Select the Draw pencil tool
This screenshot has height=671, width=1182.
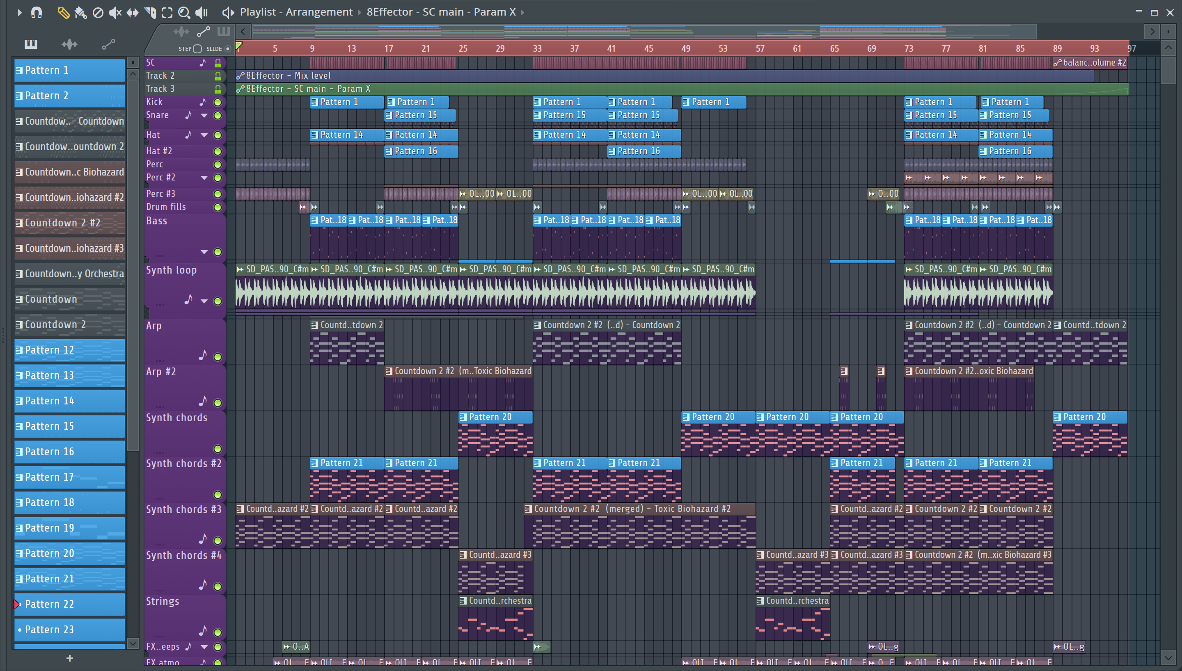coord(64,12)
